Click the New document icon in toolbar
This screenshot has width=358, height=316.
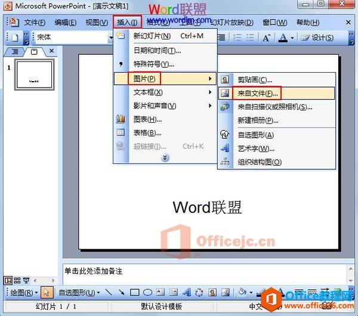coord(15,37)
